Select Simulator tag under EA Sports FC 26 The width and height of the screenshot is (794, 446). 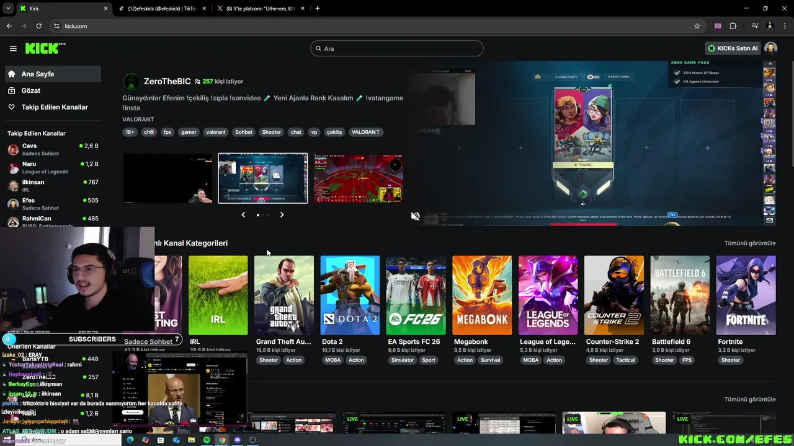tap(402, 360)
